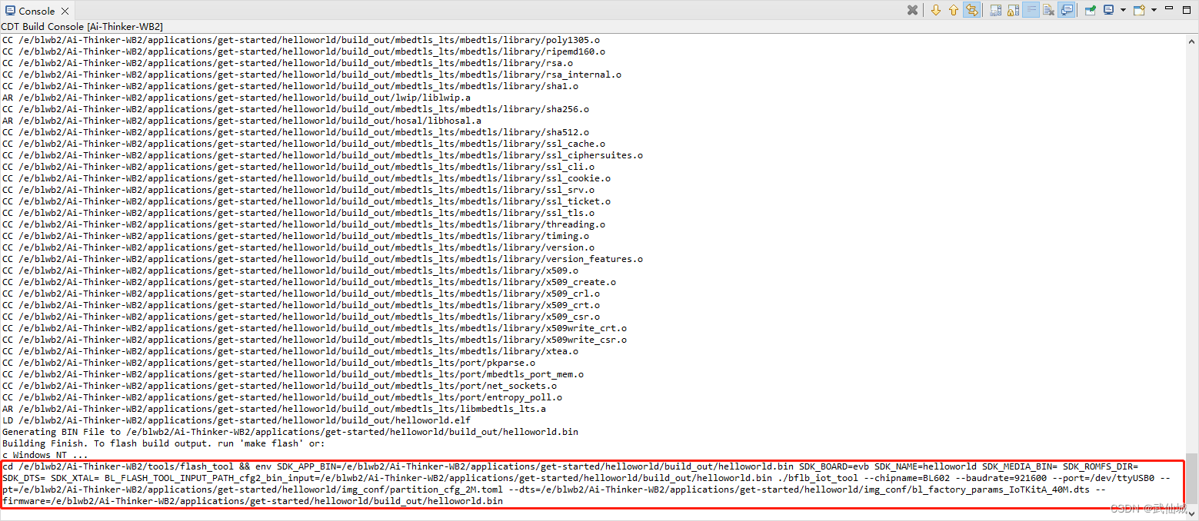Image resolution: width=1199 pixels, height=521 pixels.
Task: Click the CDT Build Console [Ai-Thinker-WB2] title
Action: click(x=82, y=27)
